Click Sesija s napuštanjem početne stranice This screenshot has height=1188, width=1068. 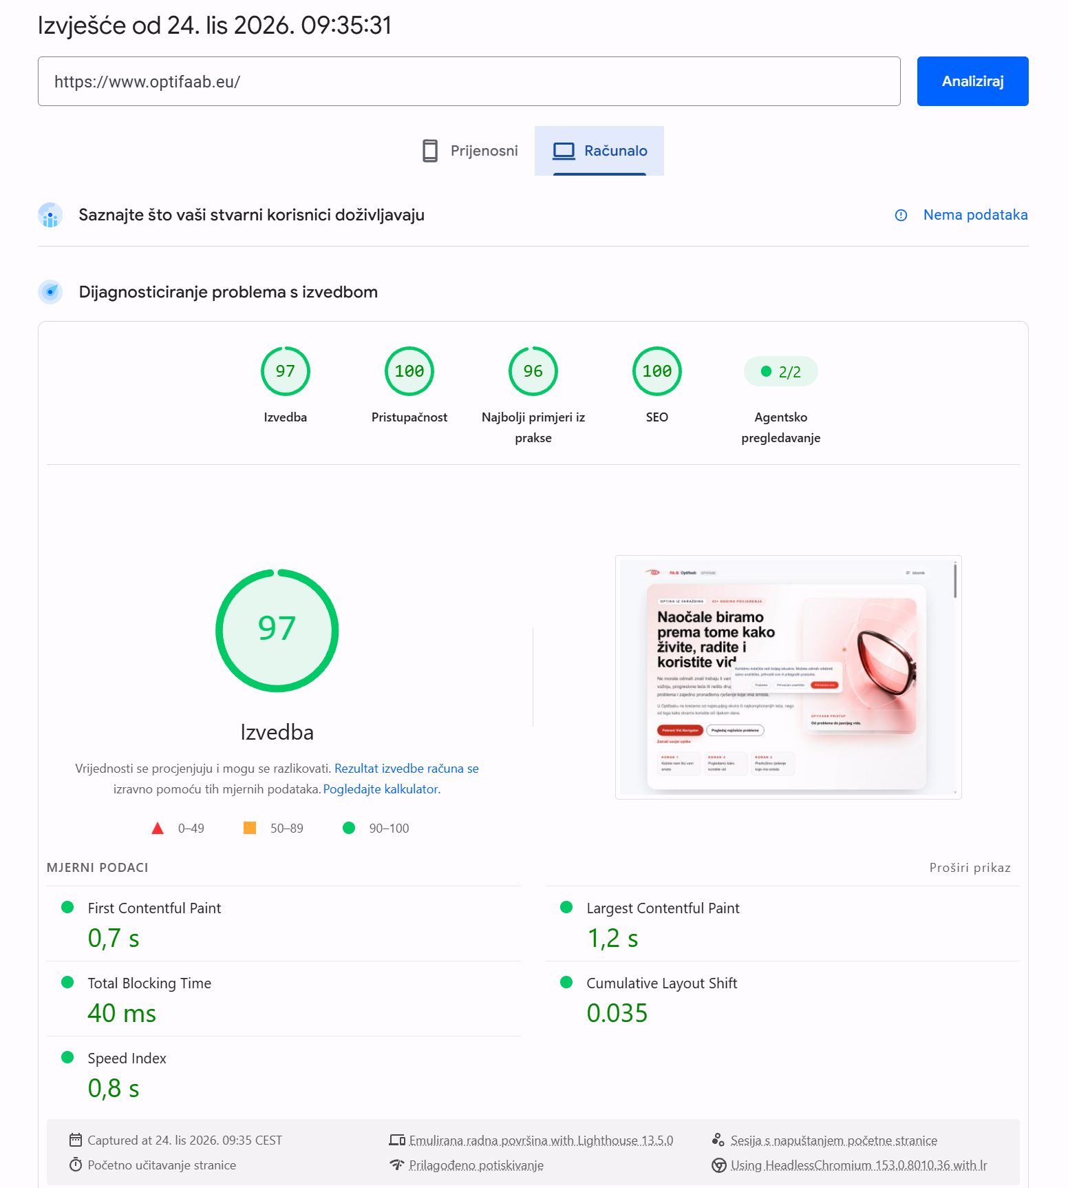pyautogui.click(x=834, y=1140)
